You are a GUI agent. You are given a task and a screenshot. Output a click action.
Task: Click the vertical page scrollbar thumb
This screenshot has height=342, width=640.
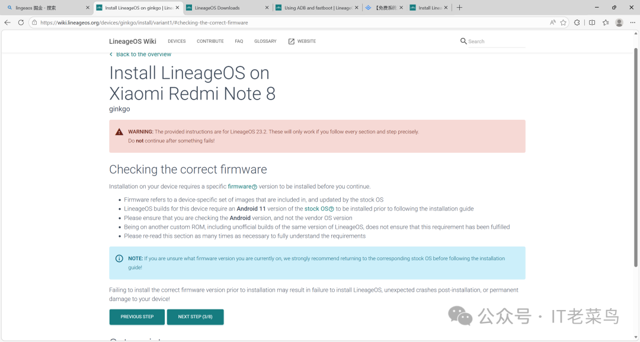636,157
